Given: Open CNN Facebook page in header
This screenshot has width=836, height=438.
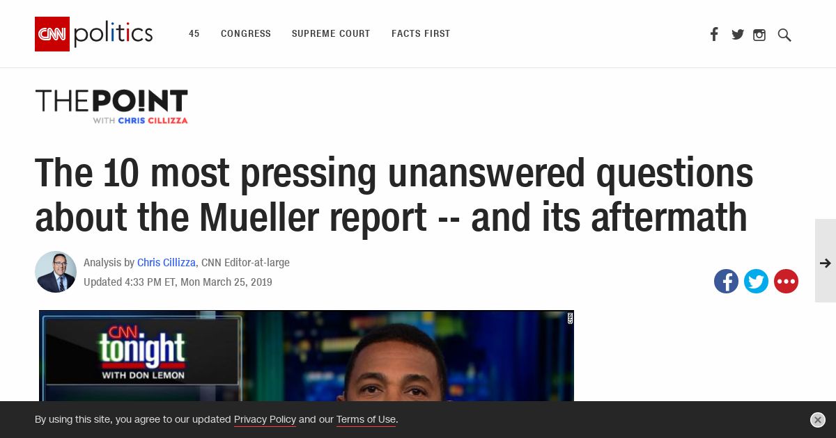Looking at the screenshot, I should click(714, 34).
